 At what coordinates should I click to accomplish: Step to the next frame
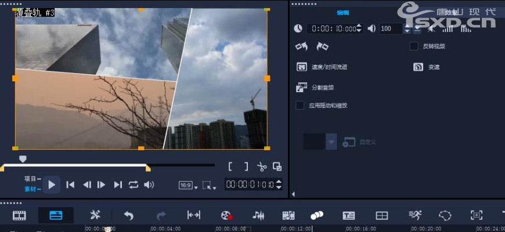click(x=101, y=184)
